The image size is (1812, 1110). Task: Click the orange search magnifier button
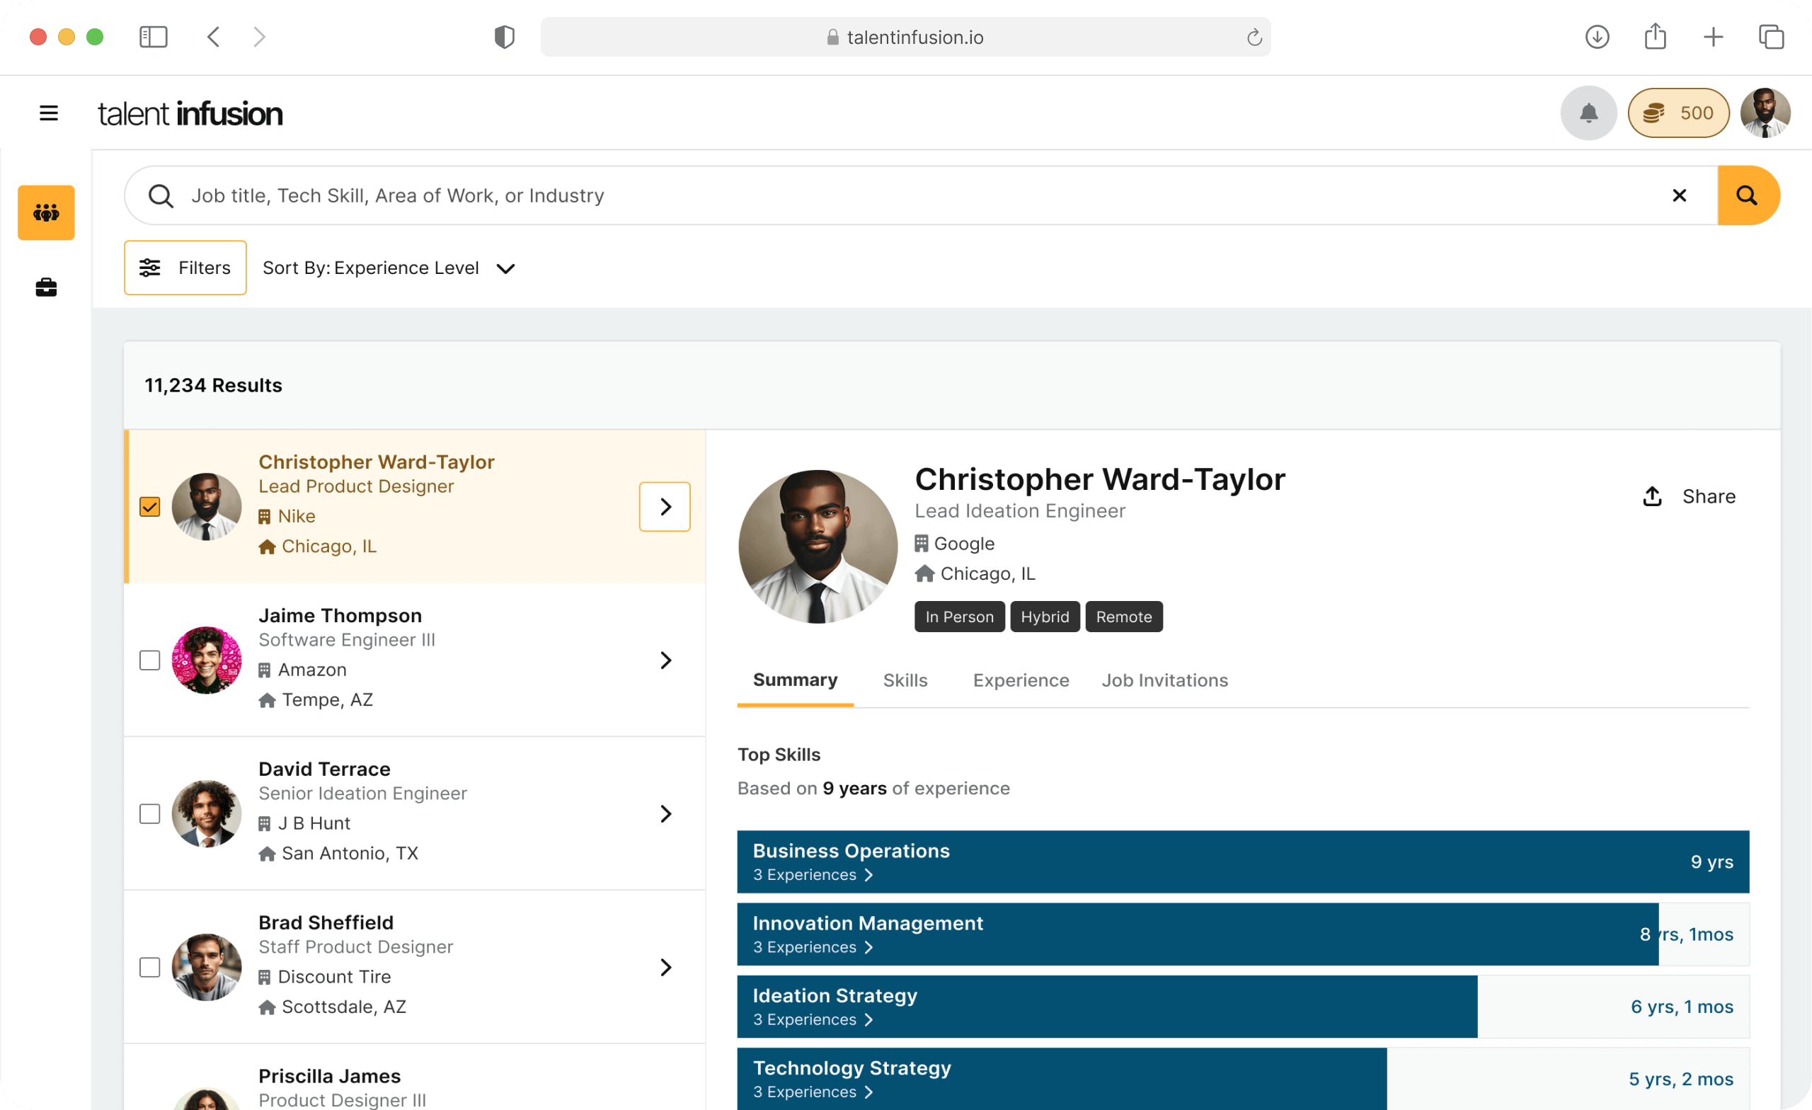pyautogui.click(x=1748, y=195)
